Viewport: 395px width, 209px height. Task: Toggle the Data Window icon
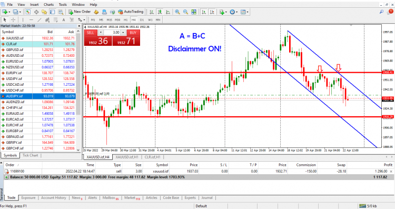[x=36, y=12]
